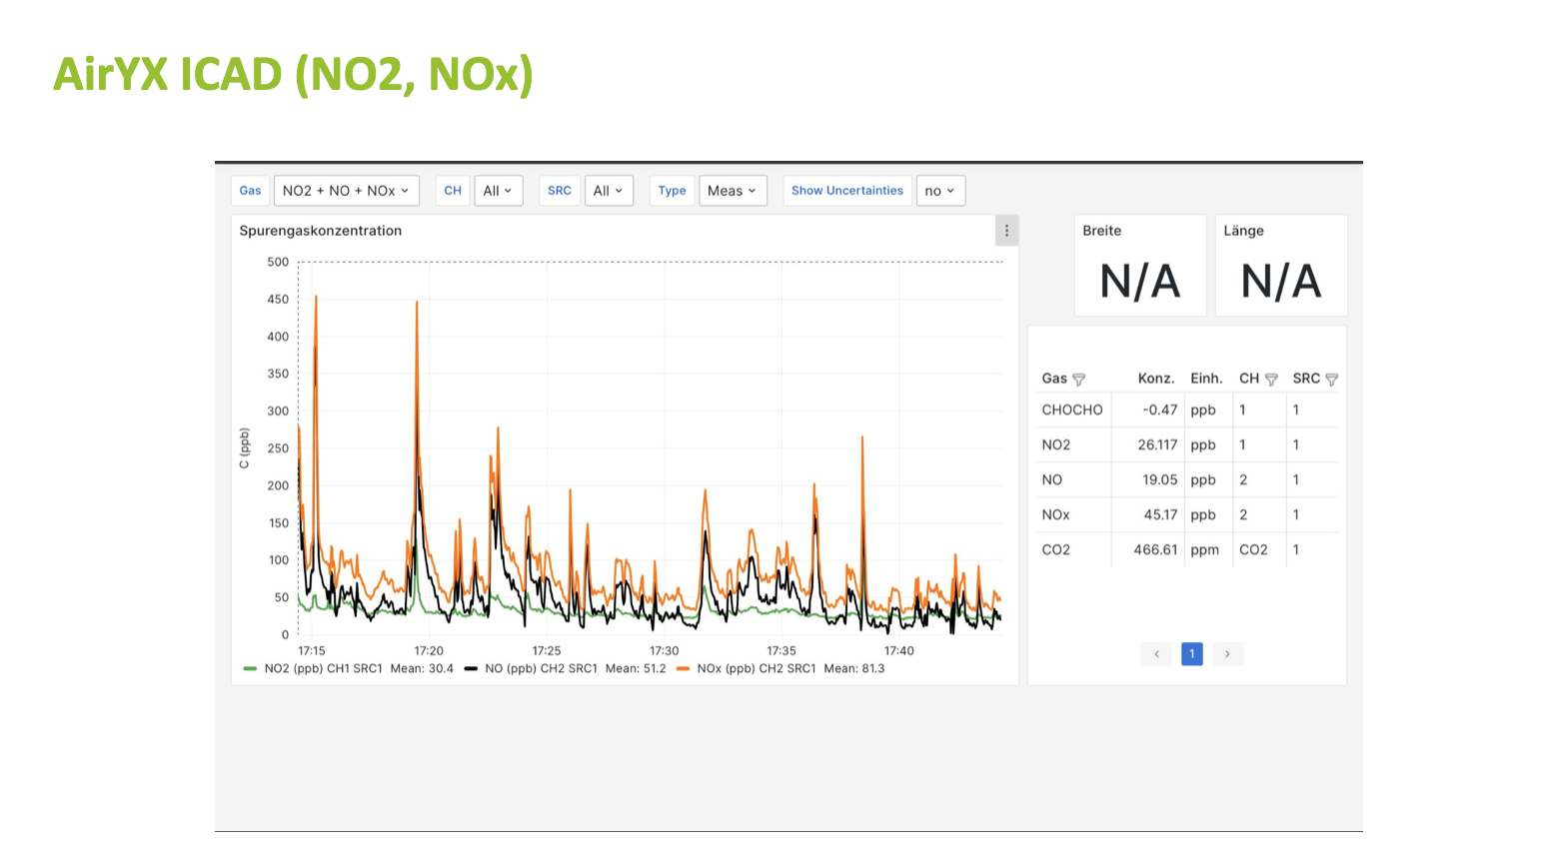Click the Einh. column header

point(1206,379)
